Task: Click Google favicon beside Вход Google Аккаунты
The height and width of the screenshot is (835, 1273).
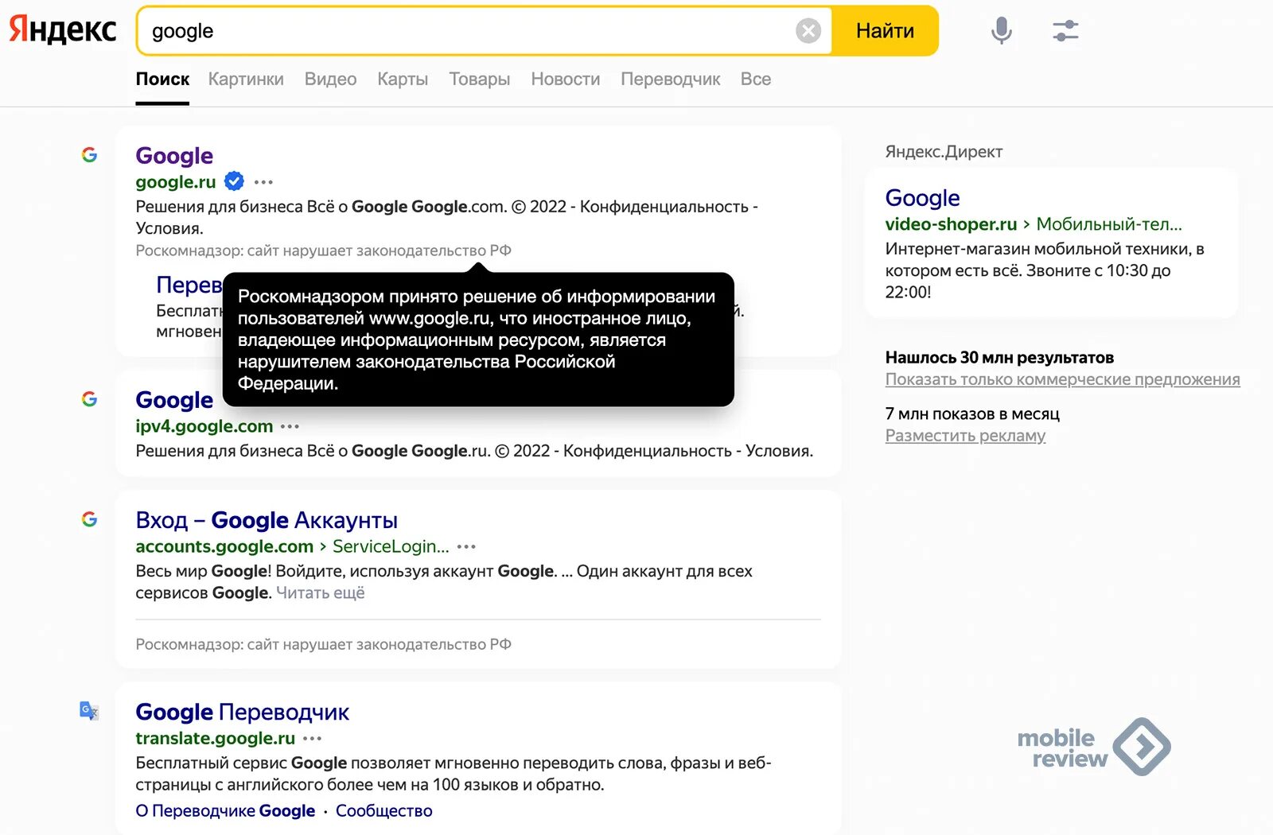Action: 90,518
